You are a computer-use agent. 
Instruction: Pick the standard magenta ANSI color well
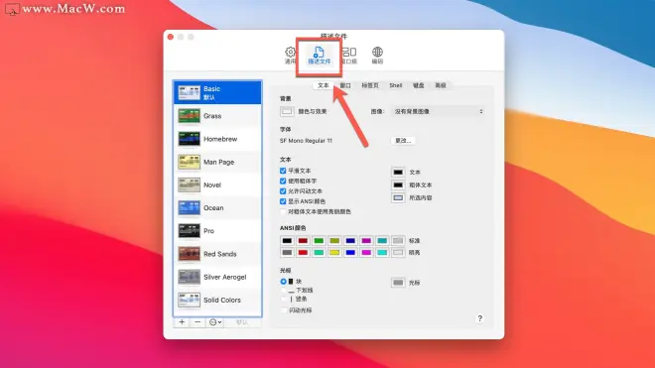click(x=366, y=241)
